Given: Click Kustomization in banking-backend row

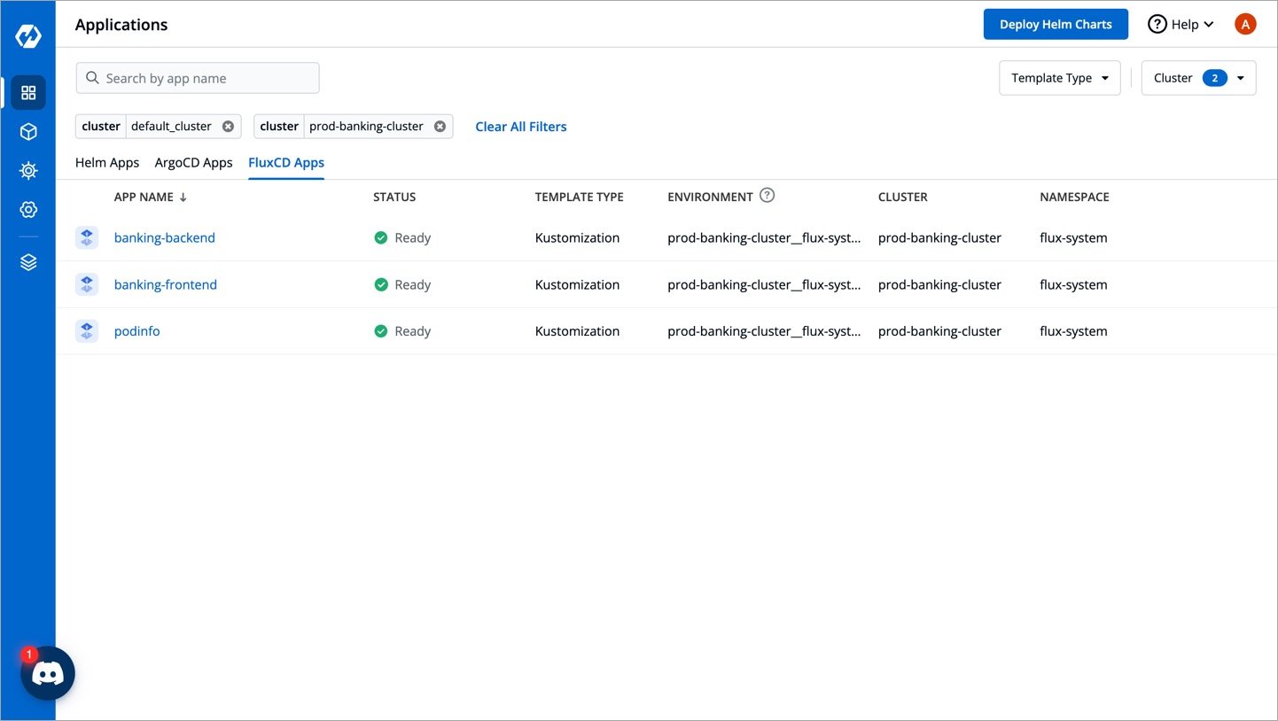Looking at the screenshot, I should pos(578,237).
